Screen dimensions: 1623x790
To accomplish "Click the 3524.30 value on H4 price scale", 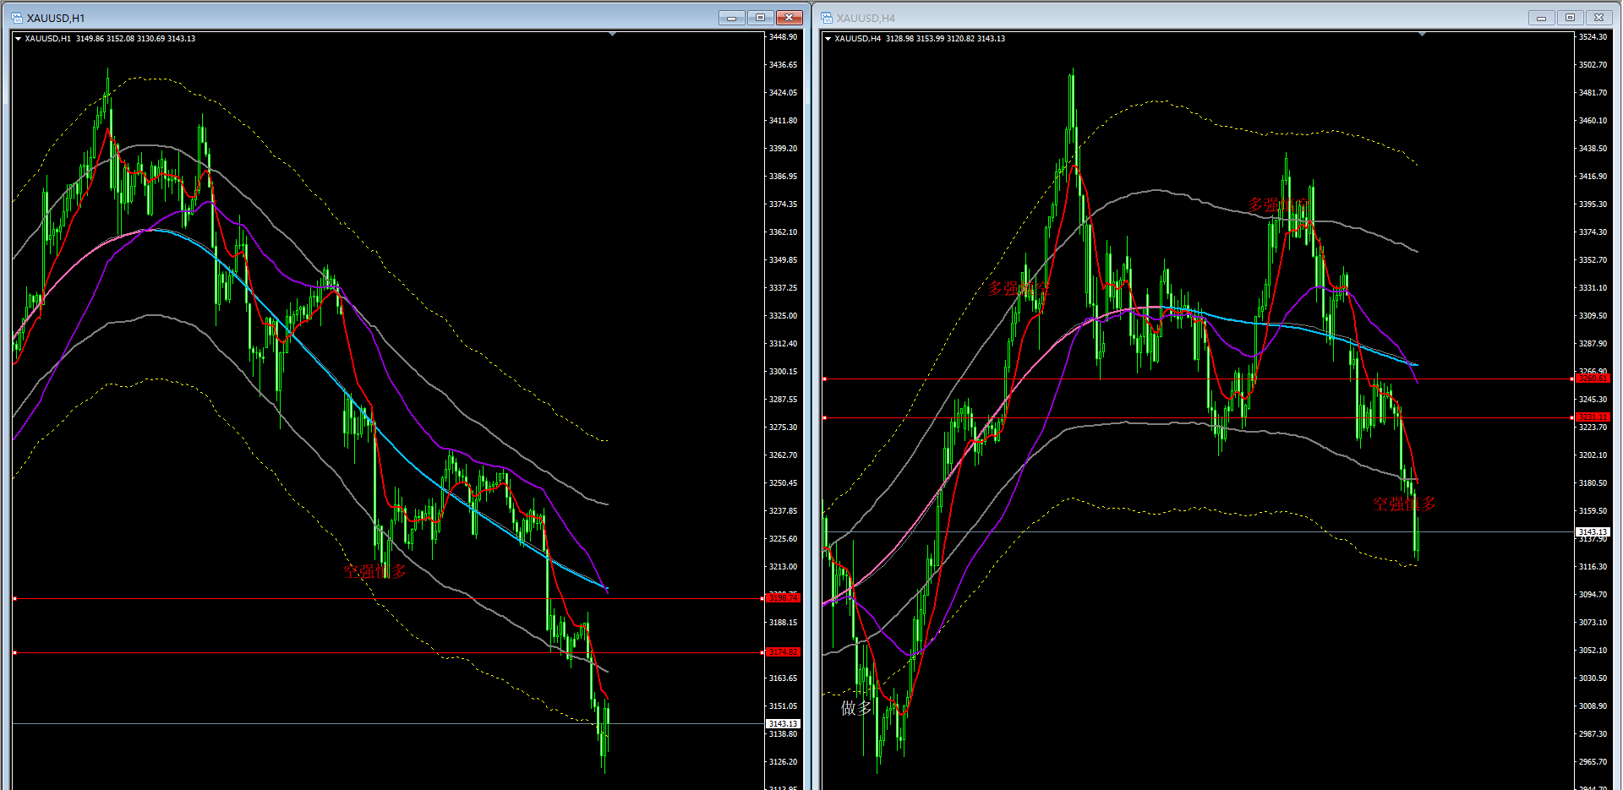I will (x=1593, y=37).
